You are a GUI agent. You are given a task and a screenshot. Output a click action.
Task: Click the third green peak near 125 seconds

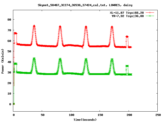[86, 59]
